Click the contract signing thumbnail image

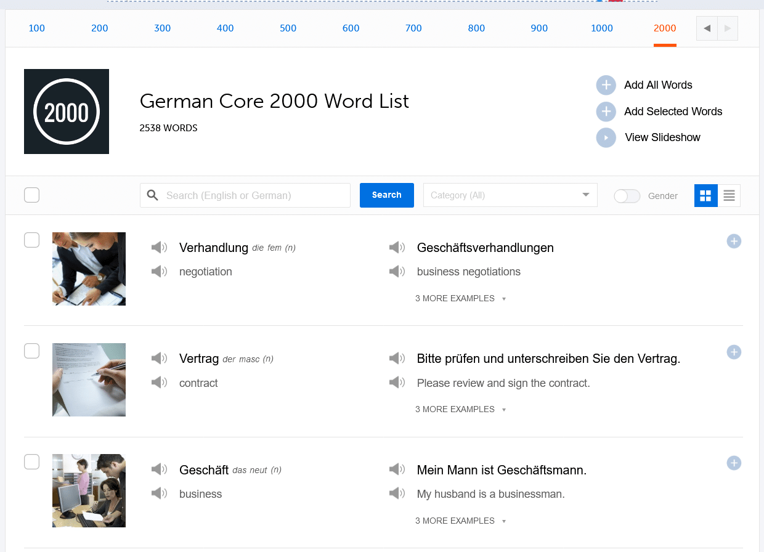[89, 379]
